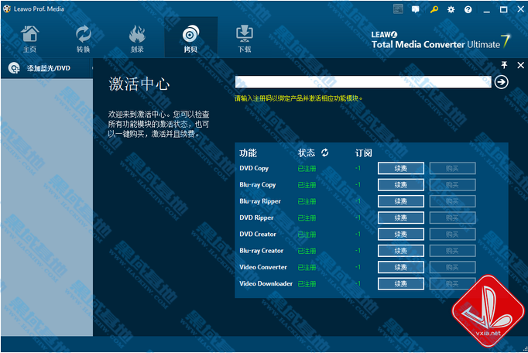Collapse the left sidebar panel arrow
Image resolution: width=528 pixels, height=353 pixels.
tap(92, 68)
